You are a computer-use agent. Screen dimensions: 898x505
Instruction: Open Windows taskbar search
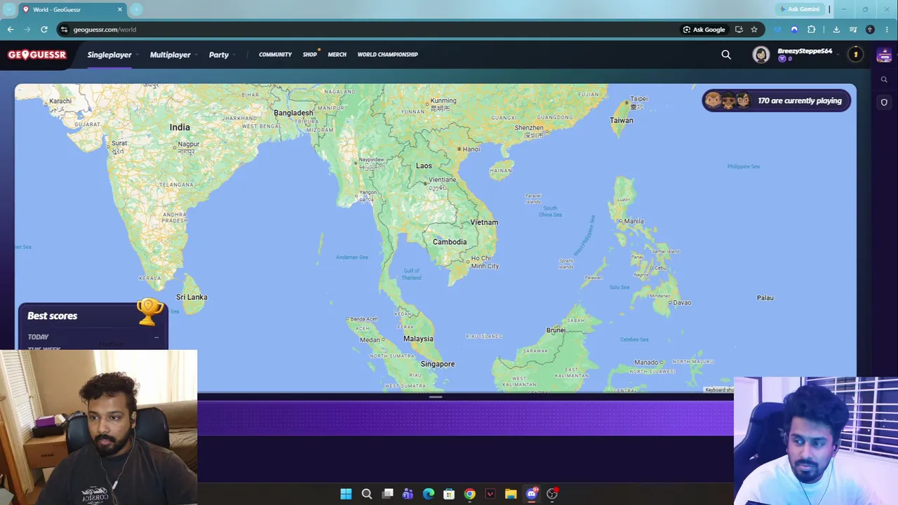click(366, 494)
